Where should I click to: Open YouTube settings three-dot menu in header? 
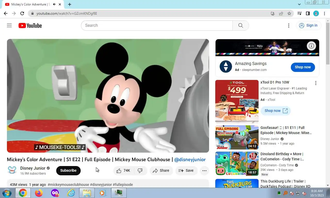tap(289, 25)
